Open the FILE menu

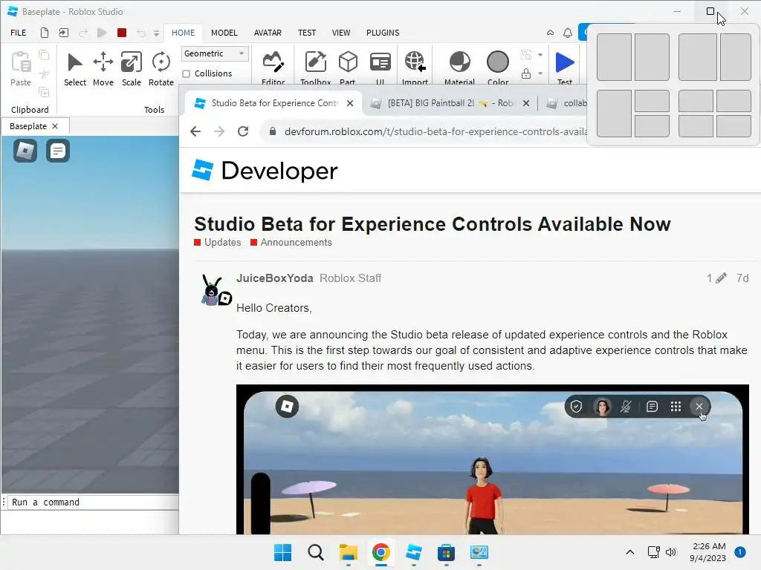[x=19, y=33]
